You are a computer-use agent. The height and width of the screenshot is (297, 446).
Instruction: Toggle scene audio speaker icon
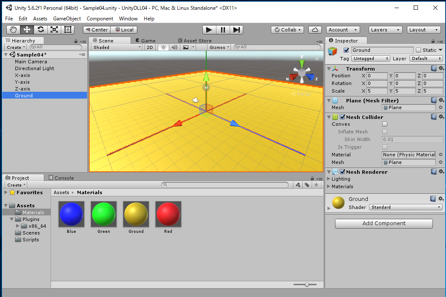(174, 47)
